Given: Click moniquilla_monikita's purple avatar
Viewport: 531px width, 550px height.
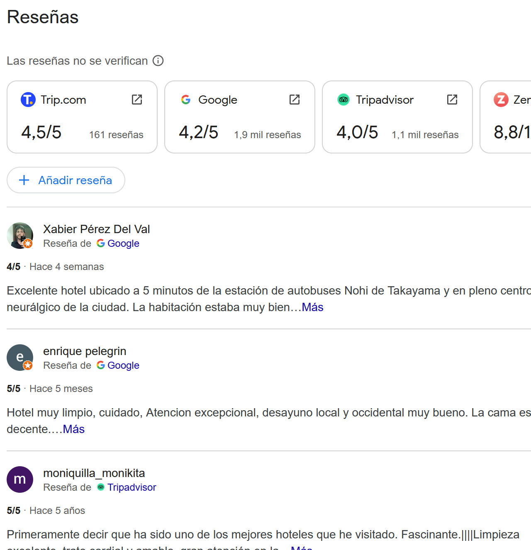Looking at the screenshot, I should click(20, 479).
